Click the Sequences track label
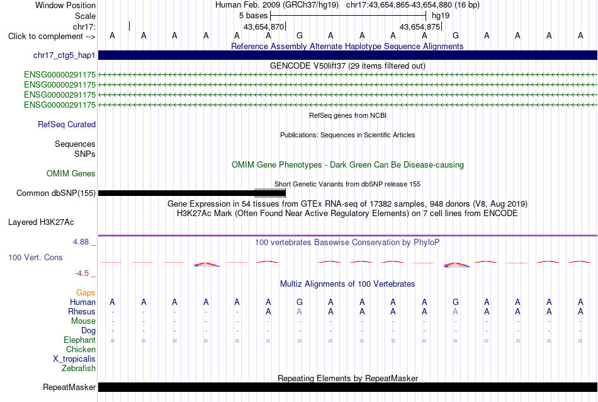 click(75, 144)
